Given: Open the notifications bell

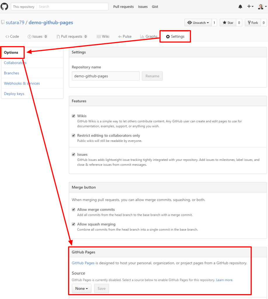Looking at the screenshot, I should pyautogui.click(x=240, y=7).
